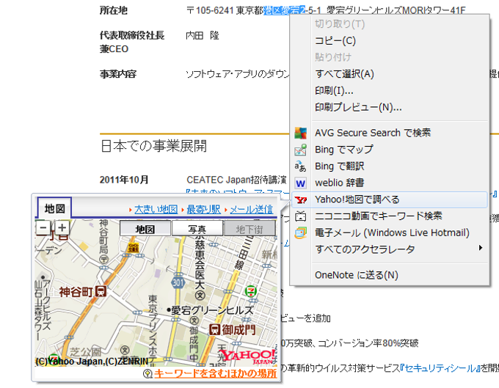Image resolution: width=499 pixels, height=388 pixels.
Task: Click the 所在地 label
Action: pyautogui.click(x=114, y=10)
